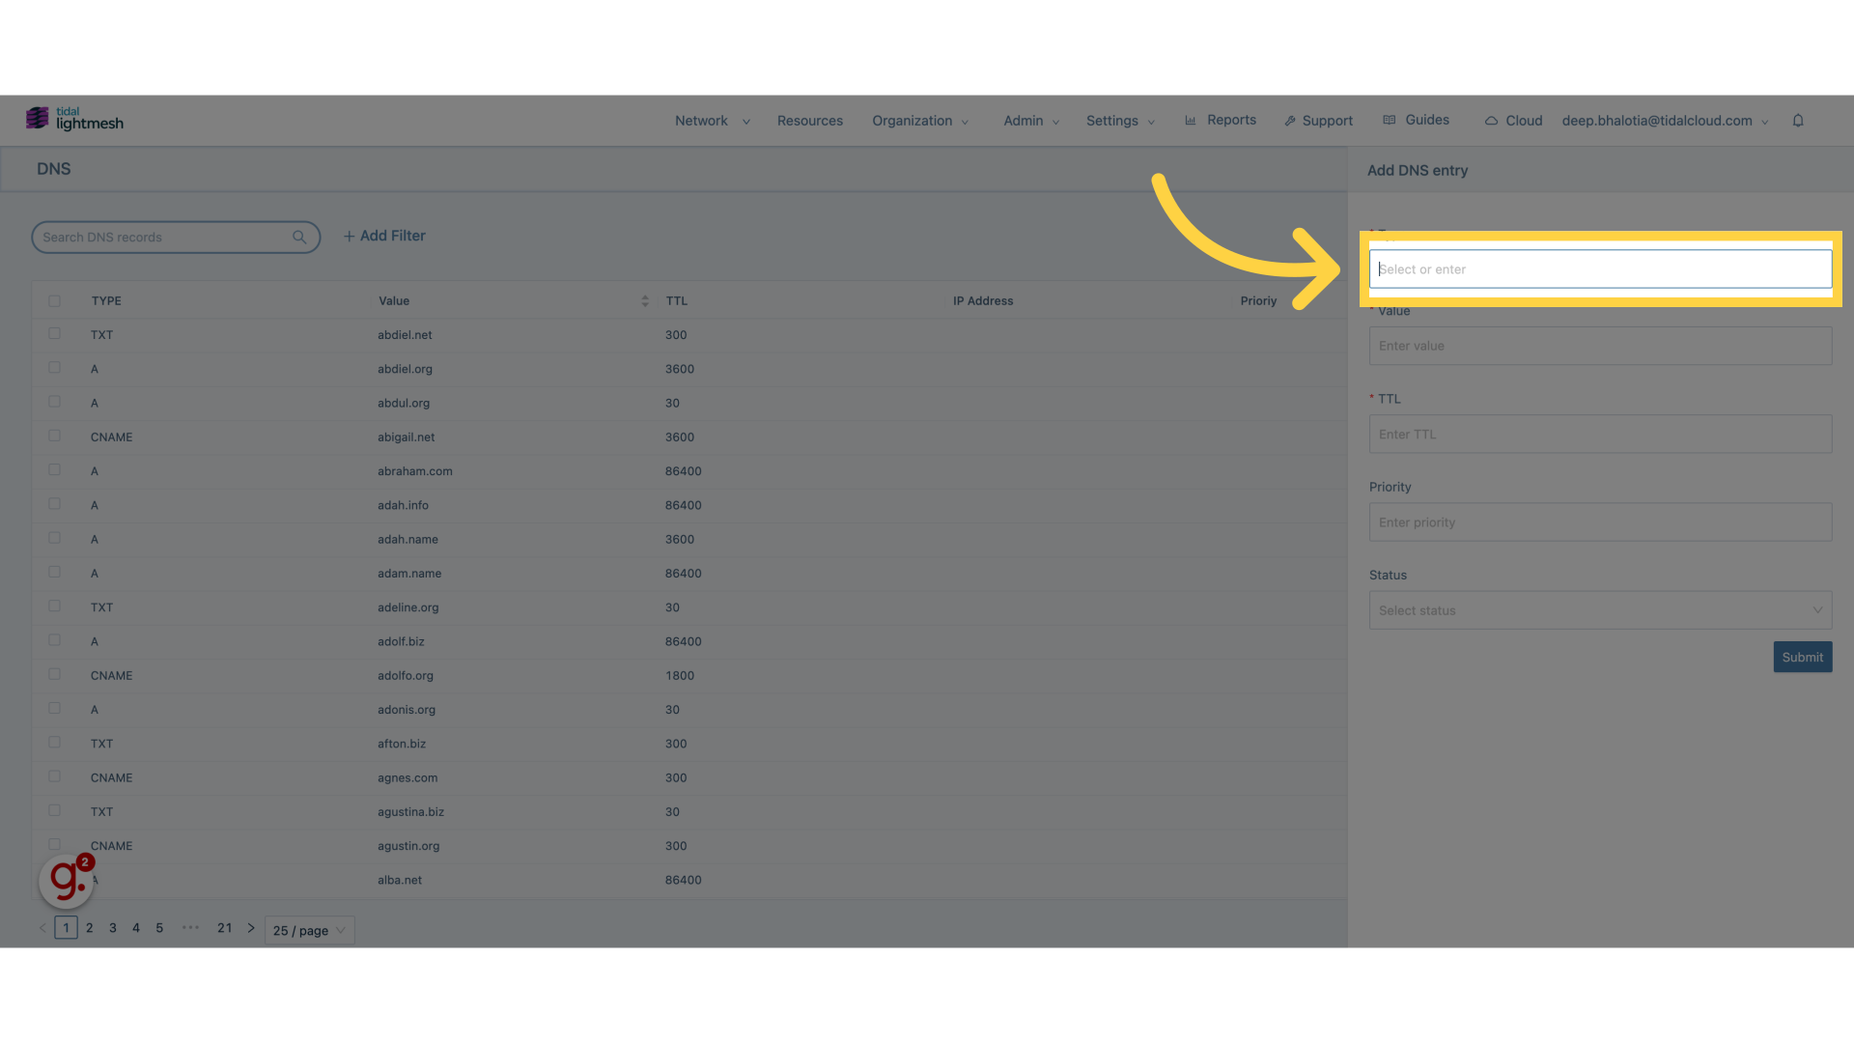Open the Reports menu item
This screenshot has width=1854, height=1043.
(x=1221, y=121)
